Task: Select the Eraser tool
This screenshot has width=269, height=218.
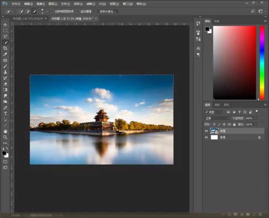Action: pos(5,84)
